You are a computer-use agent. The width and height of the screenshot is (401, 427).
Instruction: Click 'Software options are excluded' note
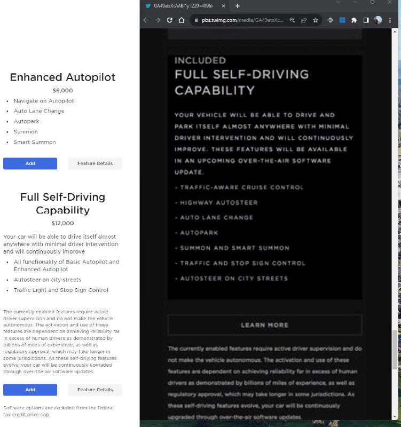click(x=58, y=411)
